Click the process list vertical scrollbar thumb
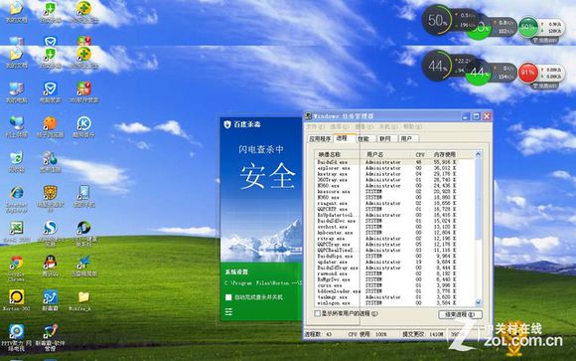The height and width of the screenshot is (361, 576). click(478, 199)
